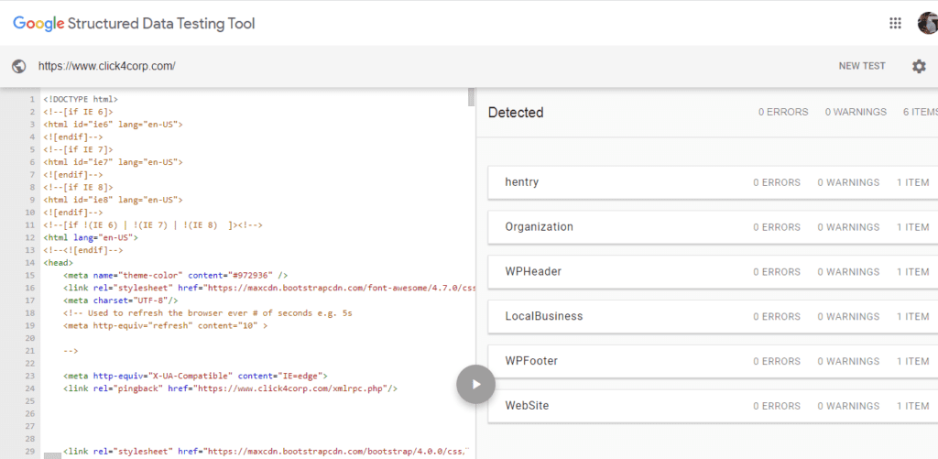This screenshot has width=938, height=459.
Task: Click the 0 WARNINGS summary in Detected header
Action: point(856,112)
